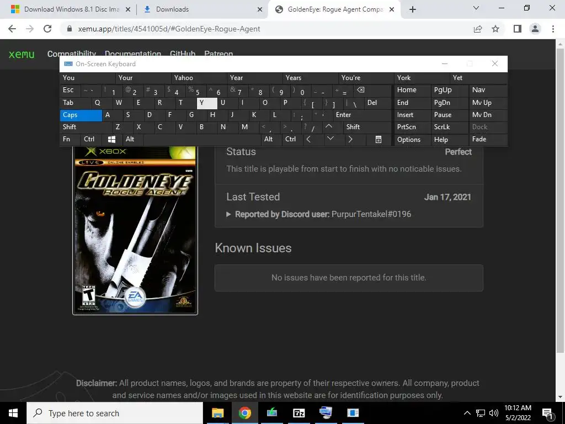
Task: Click the Enter key on keyboard
Action: (362, 115)
